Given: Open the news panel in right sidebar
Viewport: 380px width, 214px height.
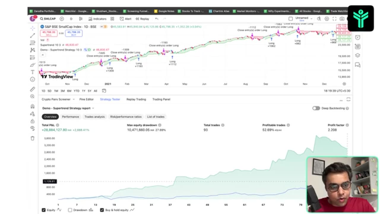Looking at the screenshot, I should (358, 46).
